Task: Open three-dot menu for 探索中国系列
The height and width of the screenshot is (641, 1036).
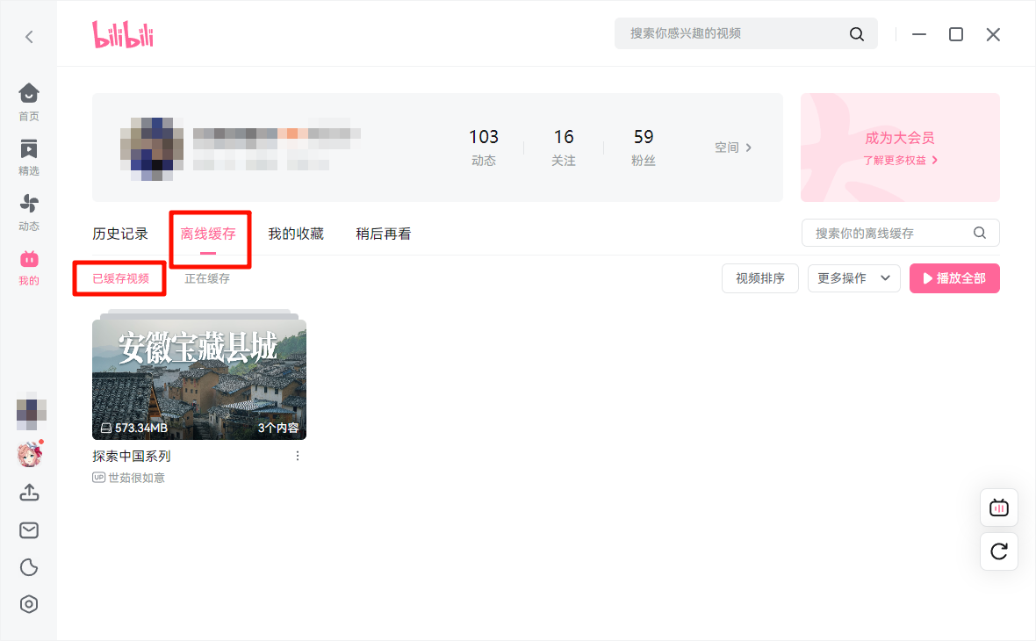Action: coord(298,456)
